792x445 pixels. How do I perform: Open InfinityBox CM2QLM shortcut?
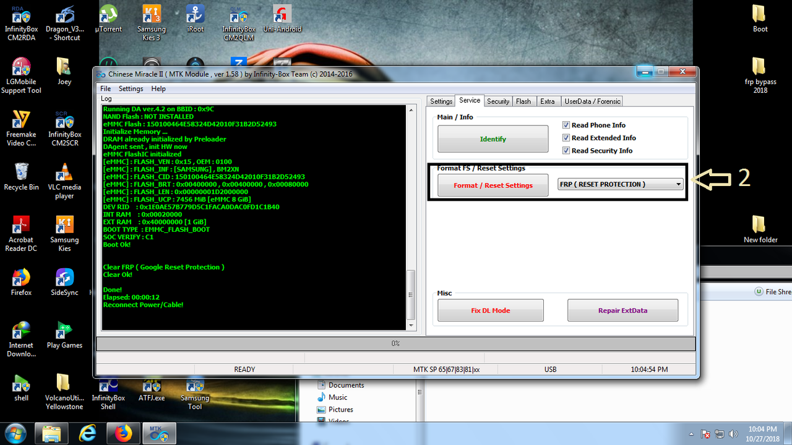[239, 23]
